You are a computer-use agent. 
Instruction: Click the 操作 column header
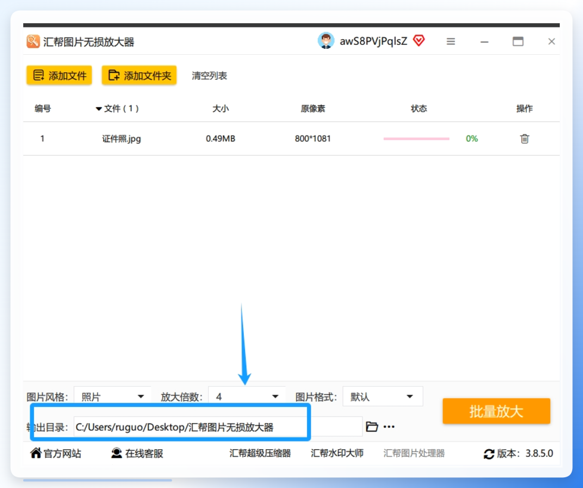pos(524,108)
